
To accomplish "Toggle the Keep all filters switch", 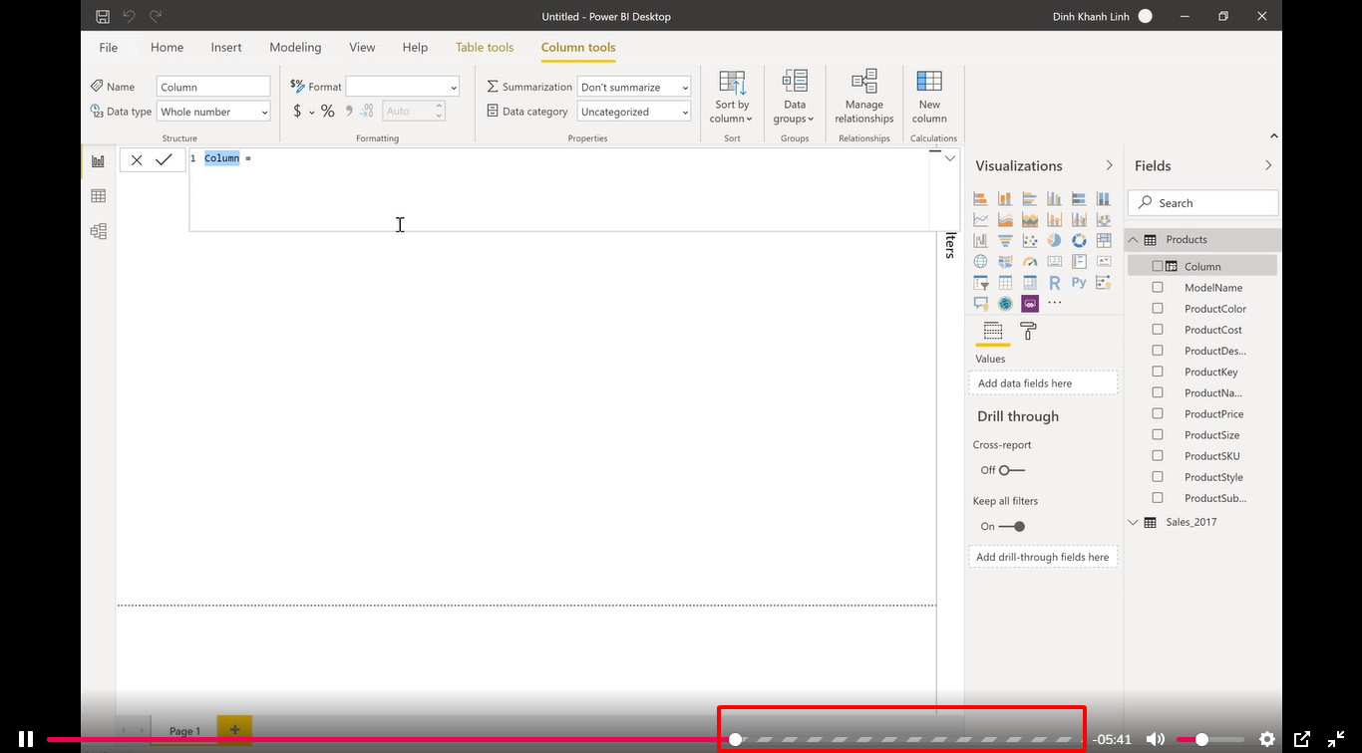I will (1011, 526).
